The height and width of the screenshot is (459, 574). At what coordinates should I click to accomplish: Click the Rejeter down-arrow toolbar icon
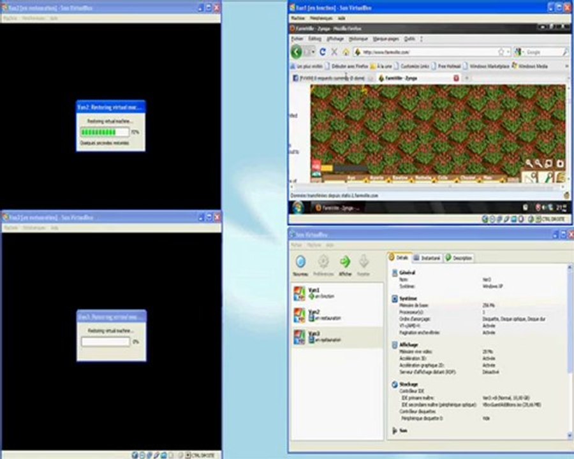[x=364, y=262]
